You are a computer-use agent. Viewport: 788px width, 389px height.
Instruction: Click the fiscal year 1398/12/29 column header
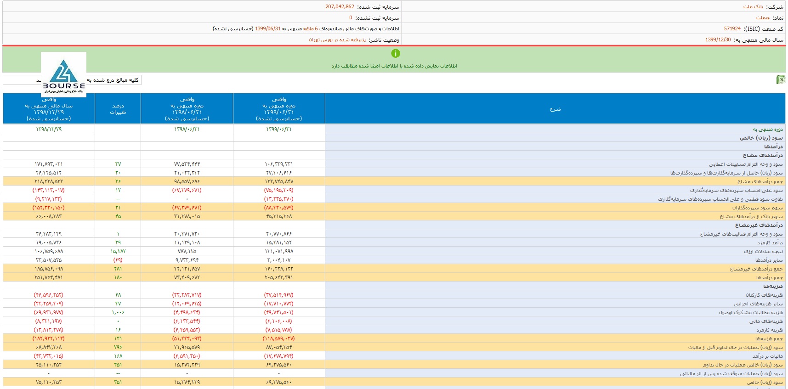pos(49,109)
